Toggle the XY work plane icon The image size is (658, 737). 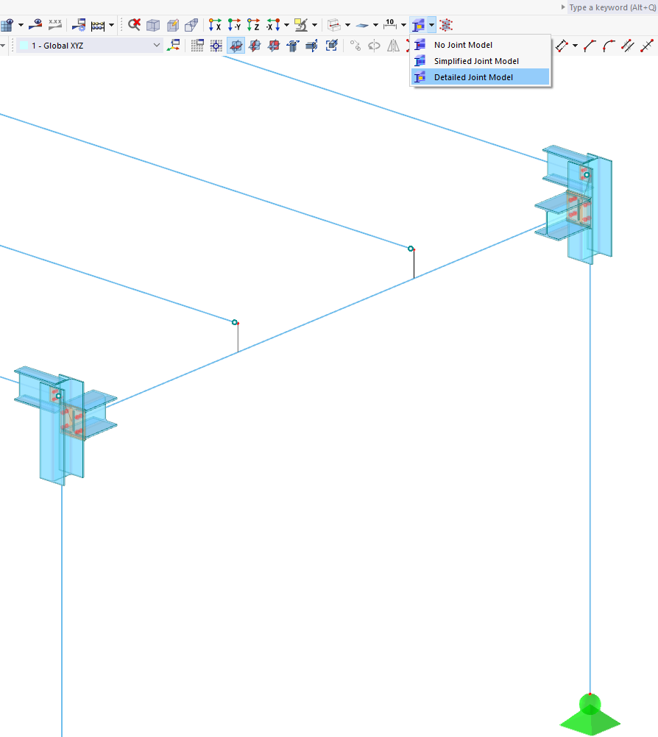pyautogui.click(x=236, y=45)
